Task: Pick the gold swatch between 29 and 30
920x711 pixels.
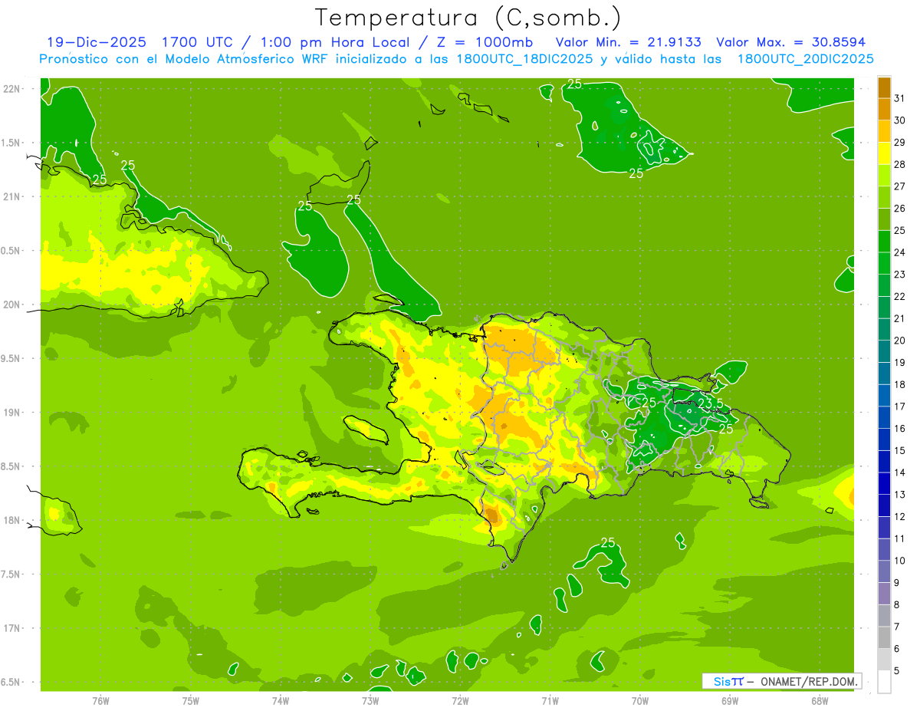Action: pyautogui.click(x=884, y=132)
